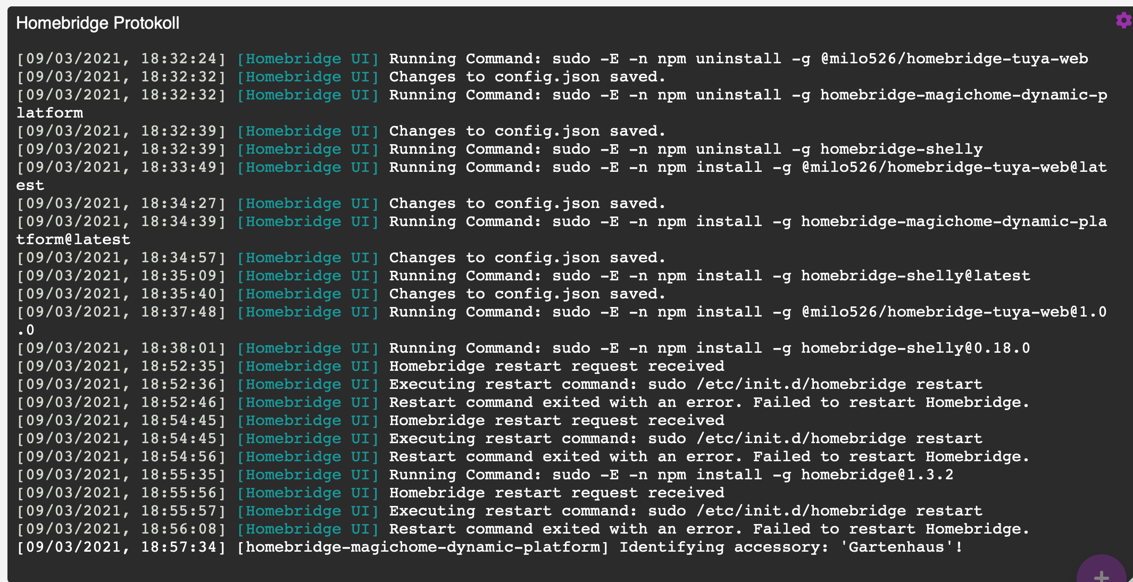Click the Homebridge Protokoll title

(98, 23)
